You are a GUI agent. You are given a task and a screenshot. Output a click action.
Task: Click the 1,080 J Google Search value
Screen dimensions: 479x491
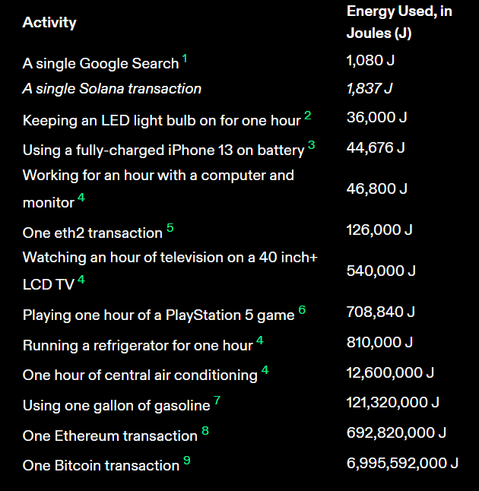point(370,60)
